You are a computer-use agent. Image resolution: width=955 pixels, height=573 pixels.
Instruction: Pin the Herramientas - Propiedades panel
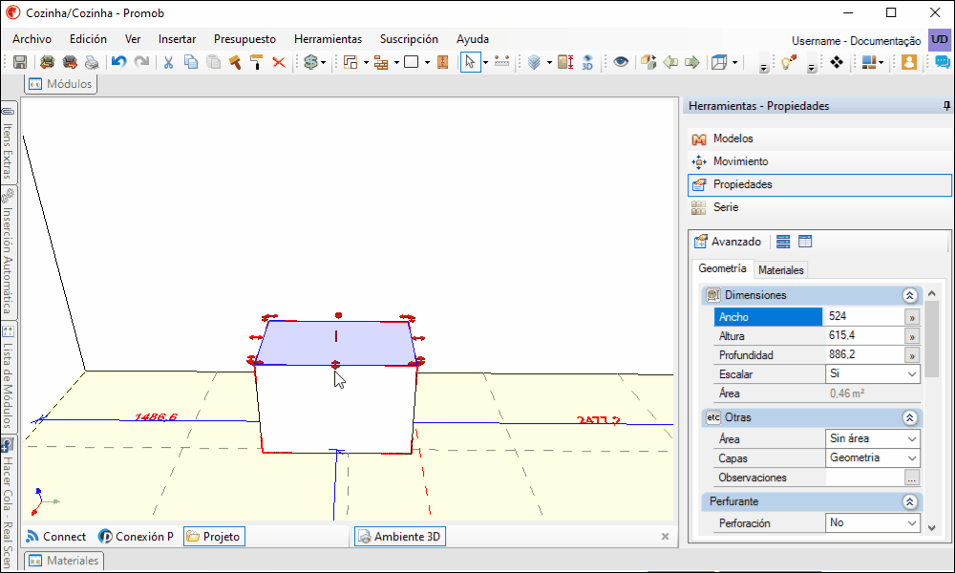tap(946, 106)
